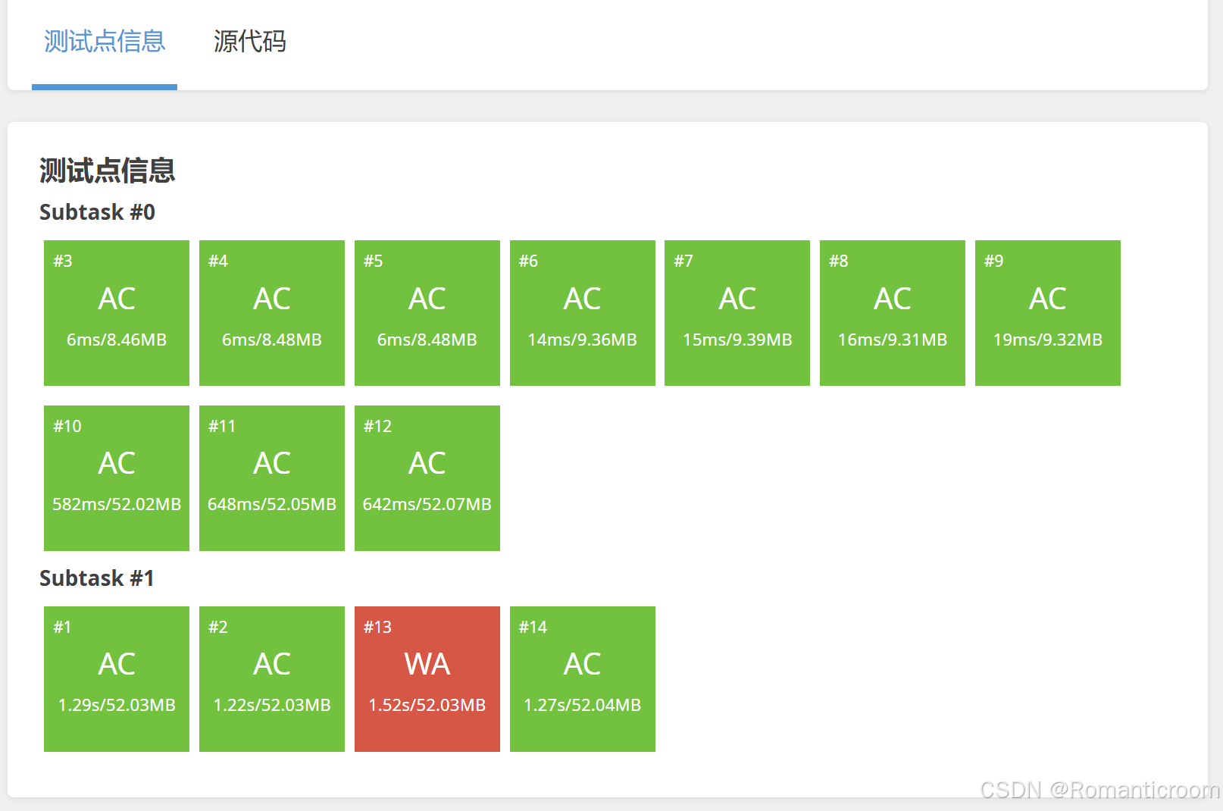Open test case #11 result tile

[271, 478]
